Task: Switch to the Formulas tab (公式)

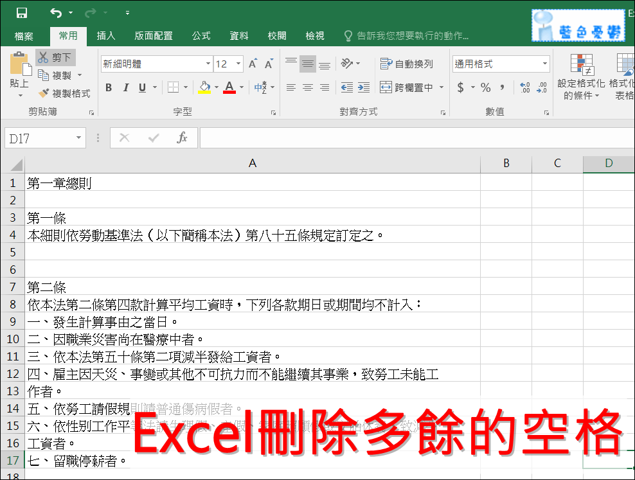Action: [x=201, y=36]
